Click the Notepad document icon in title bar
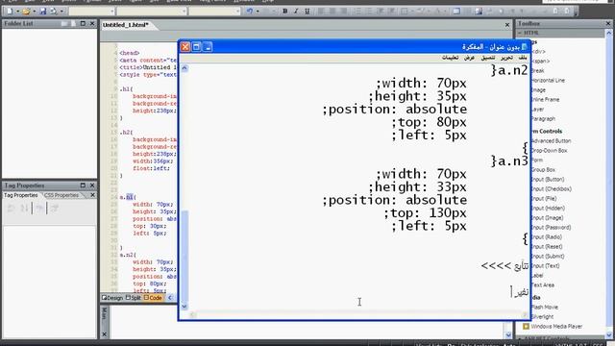Image resolution: width=615 pixels, height=346 pixels. pos(525,47)
